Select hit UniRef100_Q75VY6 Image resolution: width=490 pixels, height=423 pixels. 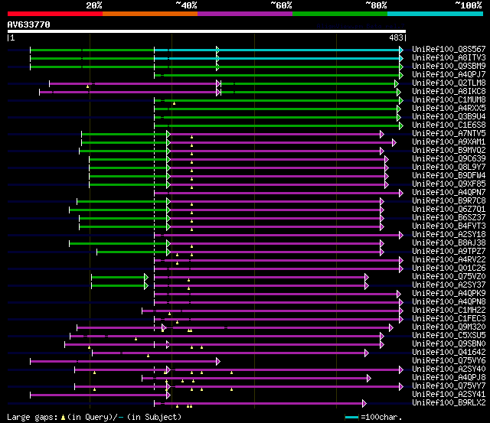(x=449, y=361)
